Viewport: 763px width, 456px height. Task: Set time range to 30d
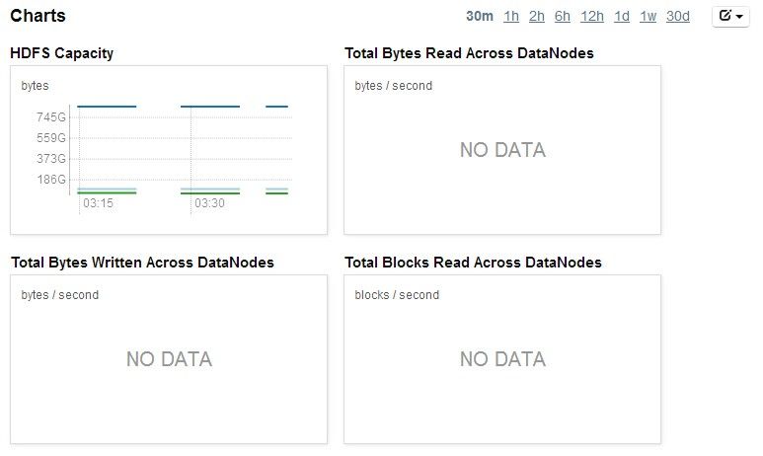[678, 17]
